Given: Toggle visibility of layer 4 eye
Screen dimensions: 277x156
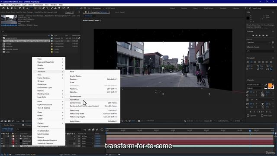Looking at the screenshot, I should [x=2, y=143].
